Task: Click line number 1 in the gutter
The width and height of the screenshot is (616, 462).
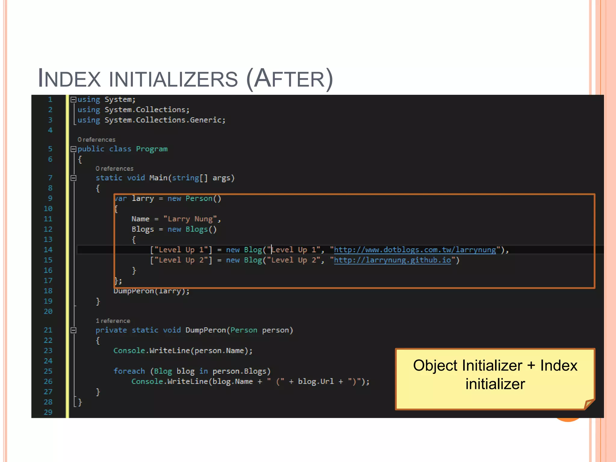Action: pyautogui.click(x=50, y=100)
